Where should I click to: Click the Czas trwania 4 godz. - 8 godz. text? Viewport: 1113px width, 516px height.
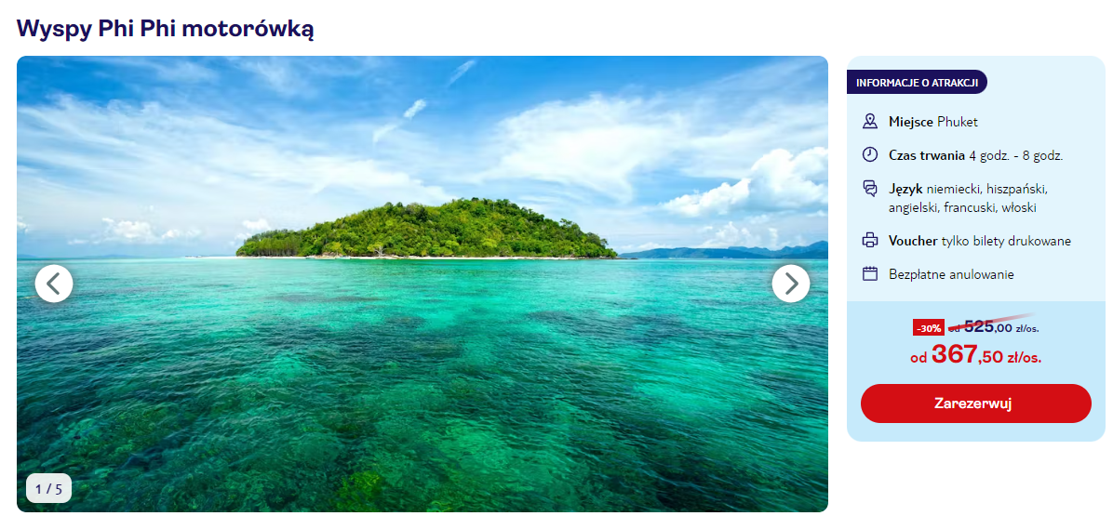[975, 155]
